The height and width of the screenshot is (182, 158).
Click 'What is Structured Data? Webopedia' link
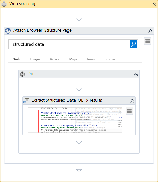[66, 113]
